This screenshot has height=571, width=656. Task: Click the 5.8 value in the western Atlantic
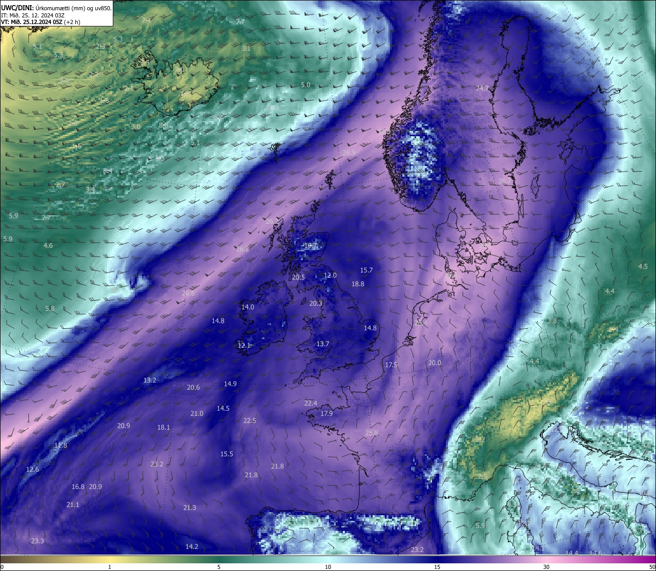click(49, 308)
